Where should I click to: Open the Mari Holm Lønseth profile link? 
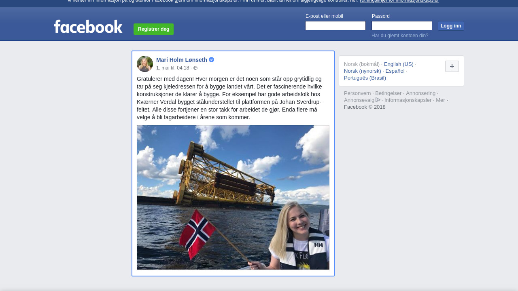[x=182, y=60]
